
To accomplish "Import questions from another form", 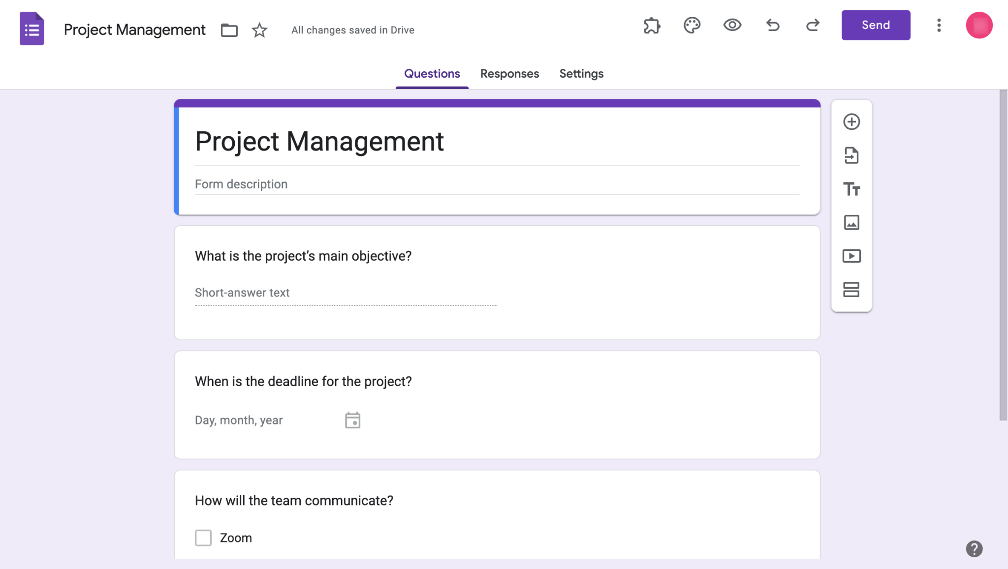I will pos(851,155).
